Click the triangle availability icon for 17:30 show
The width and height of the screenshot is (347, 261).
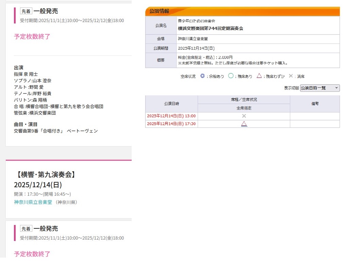(x=244, y=124)
